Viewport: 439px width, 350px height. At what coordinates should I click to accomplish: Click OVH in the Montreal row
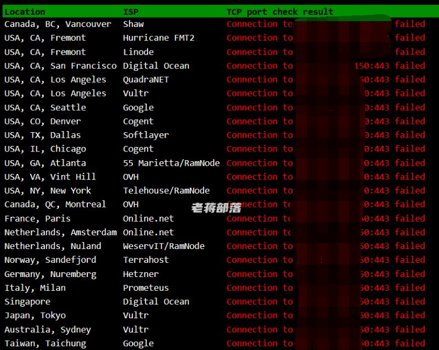point(131,205)
